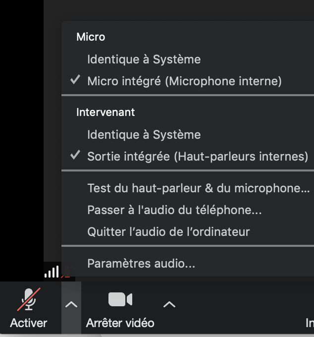The width and height of the screenshot is (314, 337).
Task: Click the muted microphone icon
Action: [x=29, y=299]
